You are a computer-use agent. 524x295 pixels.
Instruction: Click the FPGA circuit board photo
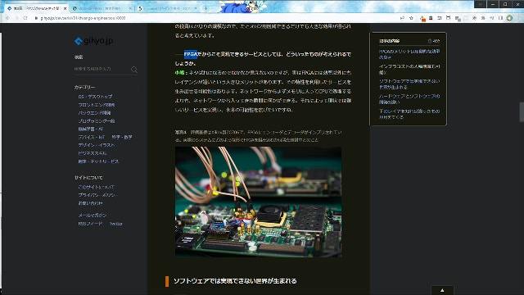tap(258, 202)
